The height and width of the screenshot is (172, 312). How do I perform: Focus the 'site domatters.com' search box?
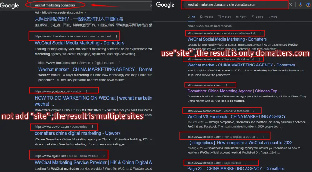click(x=234, y=5)
